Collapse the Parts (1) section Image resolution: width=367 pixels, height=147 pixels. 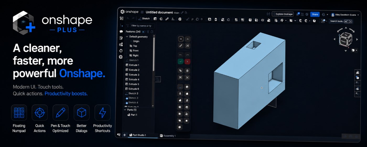[x=125, y=110]
